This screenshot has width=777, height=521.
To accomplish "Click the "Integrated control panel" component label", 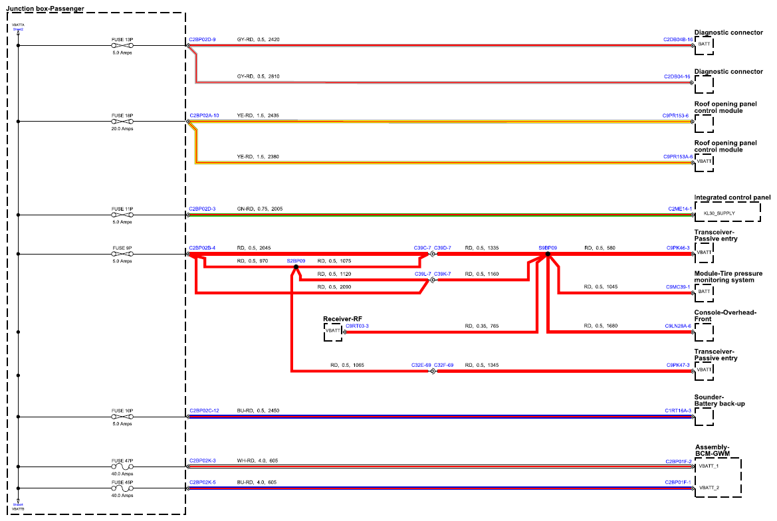I will point(732,197).
